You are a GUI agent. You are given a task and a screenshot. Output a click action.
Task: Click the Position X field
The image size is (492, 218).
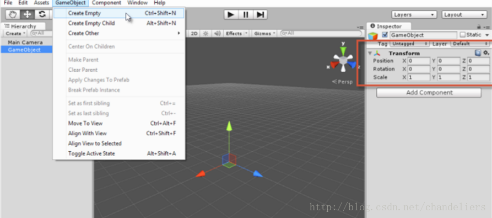click(x=419, y=61)
